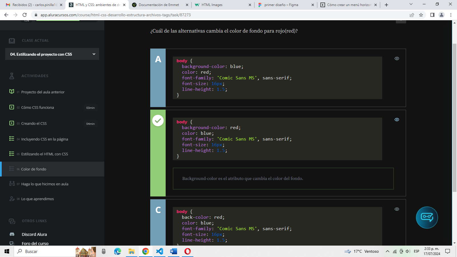Open 'Cómo CSS funciona' video activity
Viewport: 457px width, 257px height.
pyautogui.click(x=37, y=108)
